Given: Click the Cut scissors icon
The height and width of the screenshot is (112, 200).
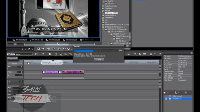Looking at the screenshot, I should click(x=56, y=54).
